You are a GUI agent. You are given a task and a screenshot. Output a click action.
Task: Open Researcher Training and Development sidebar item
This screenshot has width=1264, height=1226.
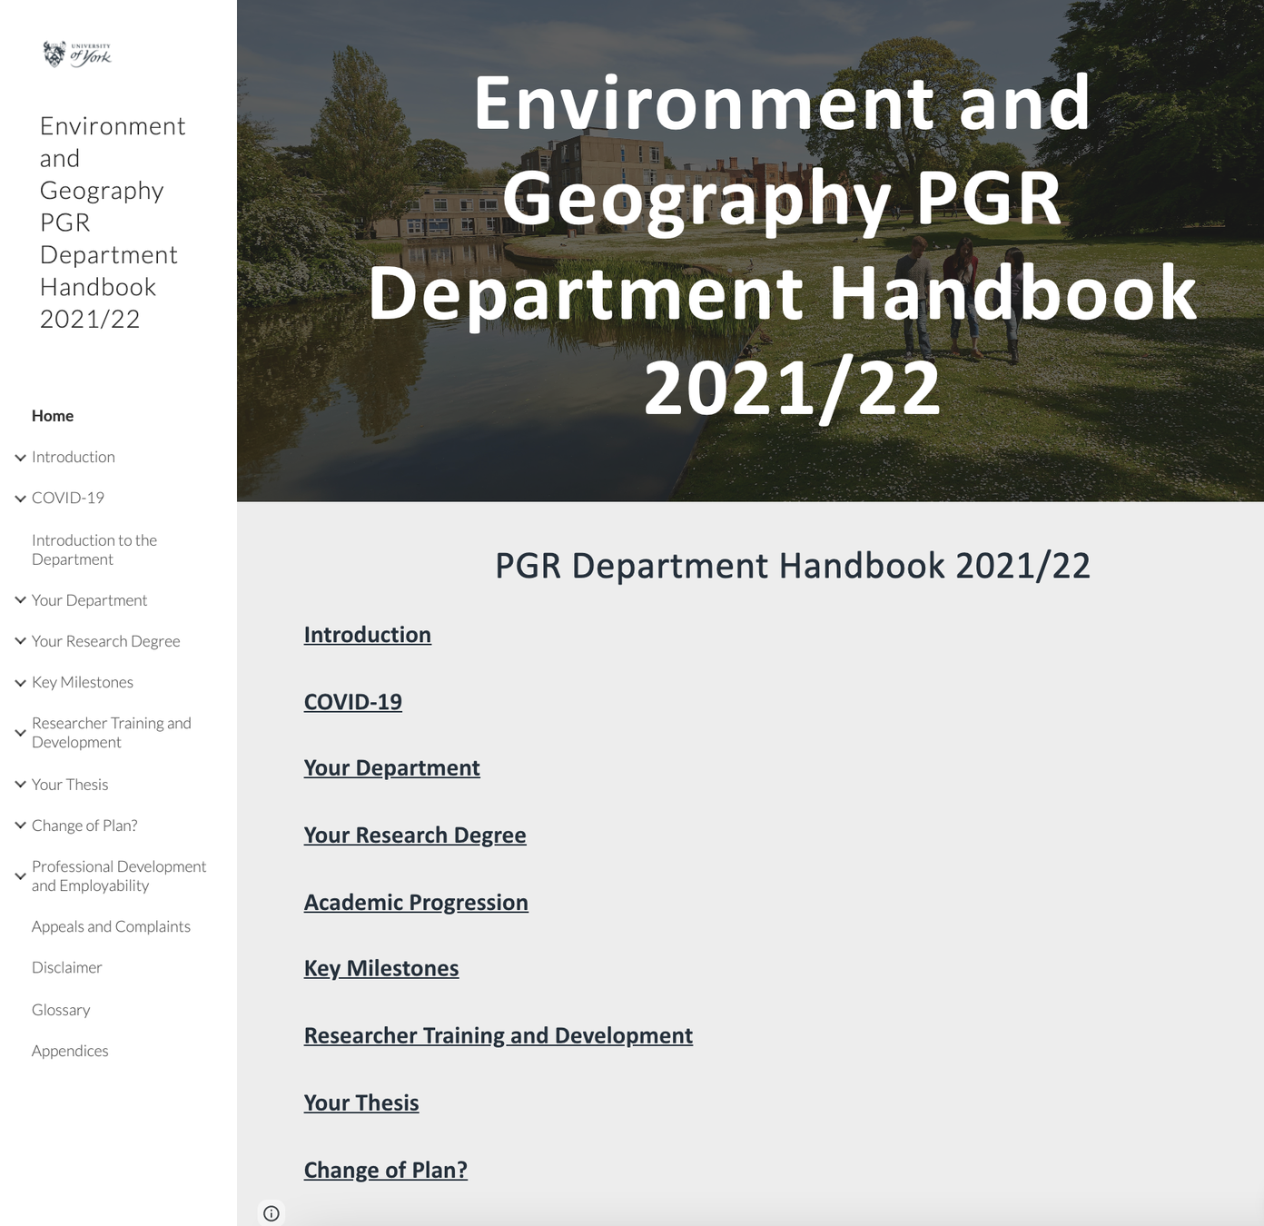[x=112, y=733]
